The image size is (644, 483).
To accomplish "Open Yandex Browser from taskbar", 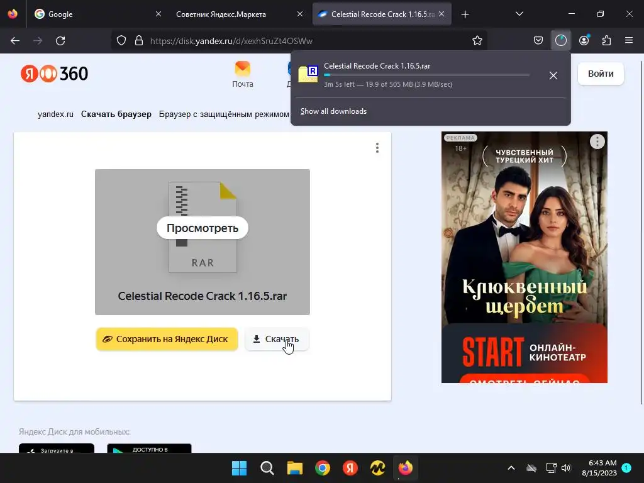I will tap(350, 468).
